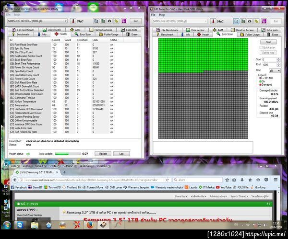The height and width of the screenshot is (239, 288).
Task: Click thermometer icon showing 24°C
Action: point(213,21)
